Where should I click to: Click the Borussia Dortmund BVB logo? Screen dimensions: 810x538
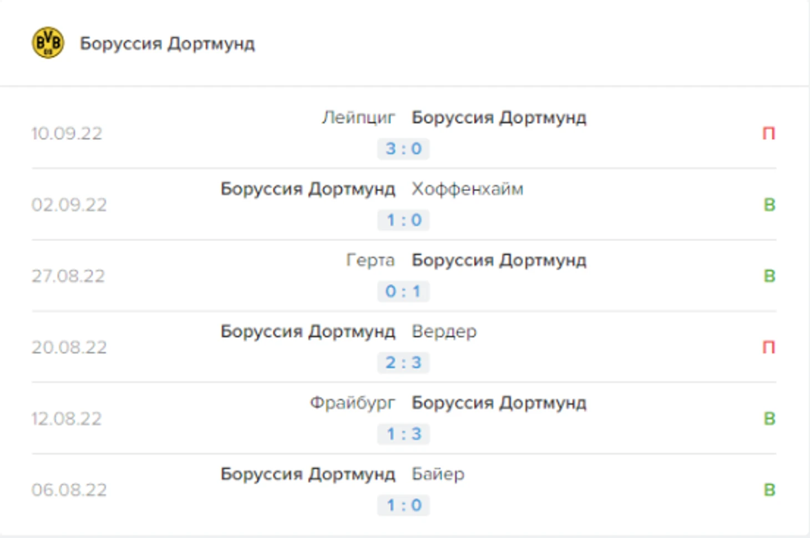(48, 43)
